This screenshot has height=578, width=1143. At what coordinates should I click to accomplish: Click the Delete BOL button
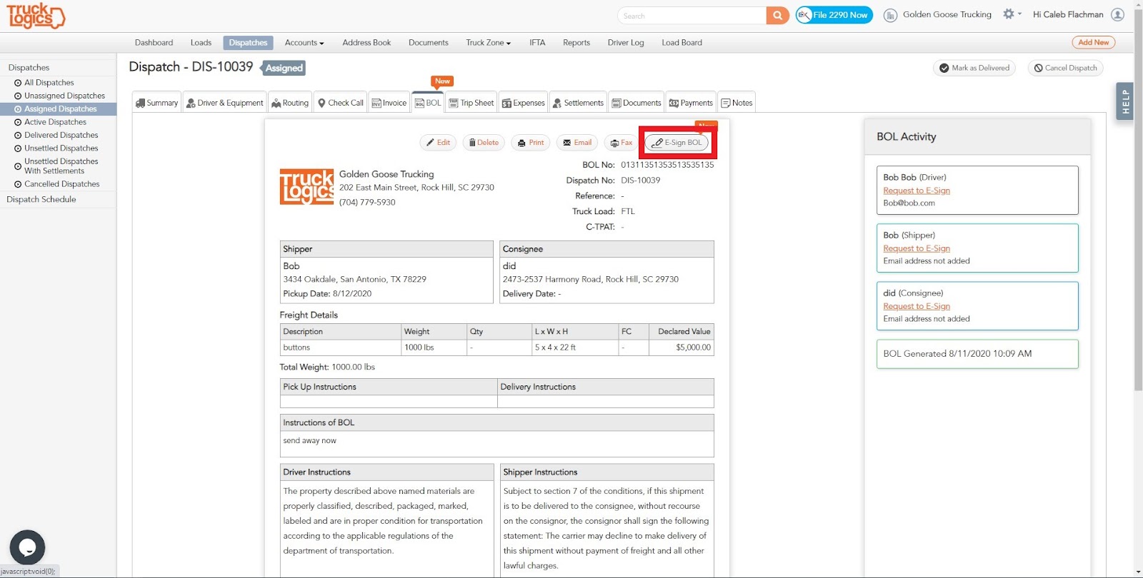[x=484, y=143]
